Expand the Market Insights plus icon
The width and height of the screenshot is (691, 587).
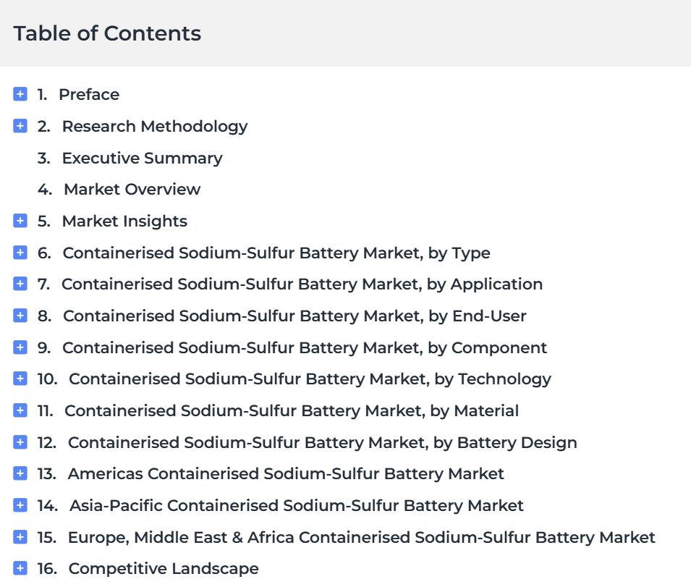(x=20, y=220)
